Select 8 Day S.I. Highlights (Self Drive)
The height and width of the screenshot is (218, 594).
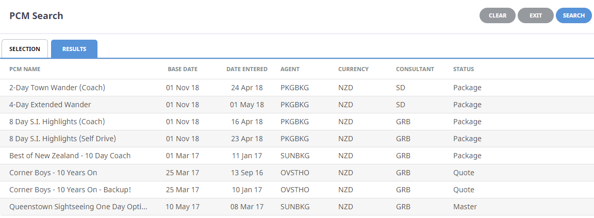[x=297, y=139]
